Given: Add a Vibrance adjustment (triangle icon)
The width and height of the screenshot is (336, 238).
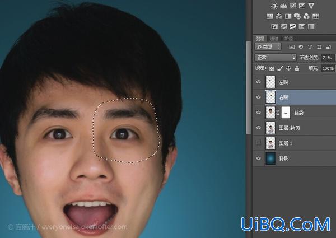Looking at the screenshot, I should pyautogui.click(x=311, y=6).
